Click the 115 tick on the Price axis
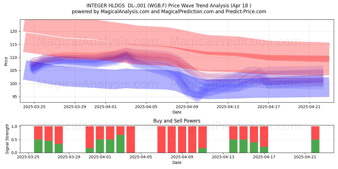Viewport: 338px width, 169px height. (x=14, y=45)
